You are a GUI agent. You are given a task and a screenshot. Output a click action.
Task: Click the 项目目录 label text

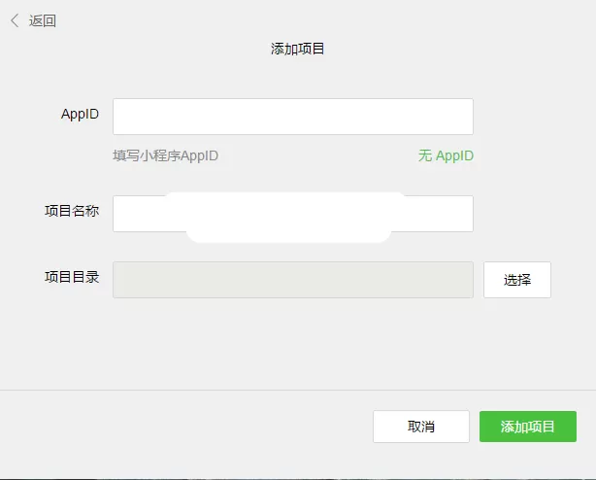[72, 277]
